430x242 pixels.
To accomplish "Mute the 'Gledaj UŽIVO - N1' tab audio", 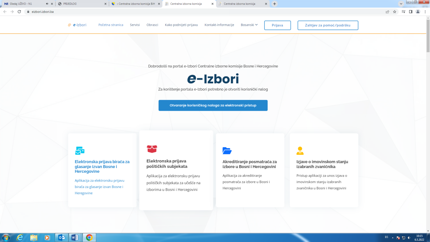I will coord(47,4).
